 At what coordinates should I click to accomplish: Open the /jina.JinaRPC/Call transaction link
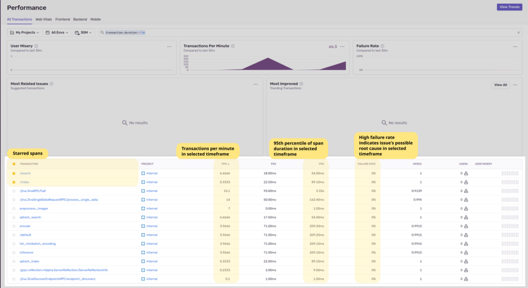pos(33,191)
